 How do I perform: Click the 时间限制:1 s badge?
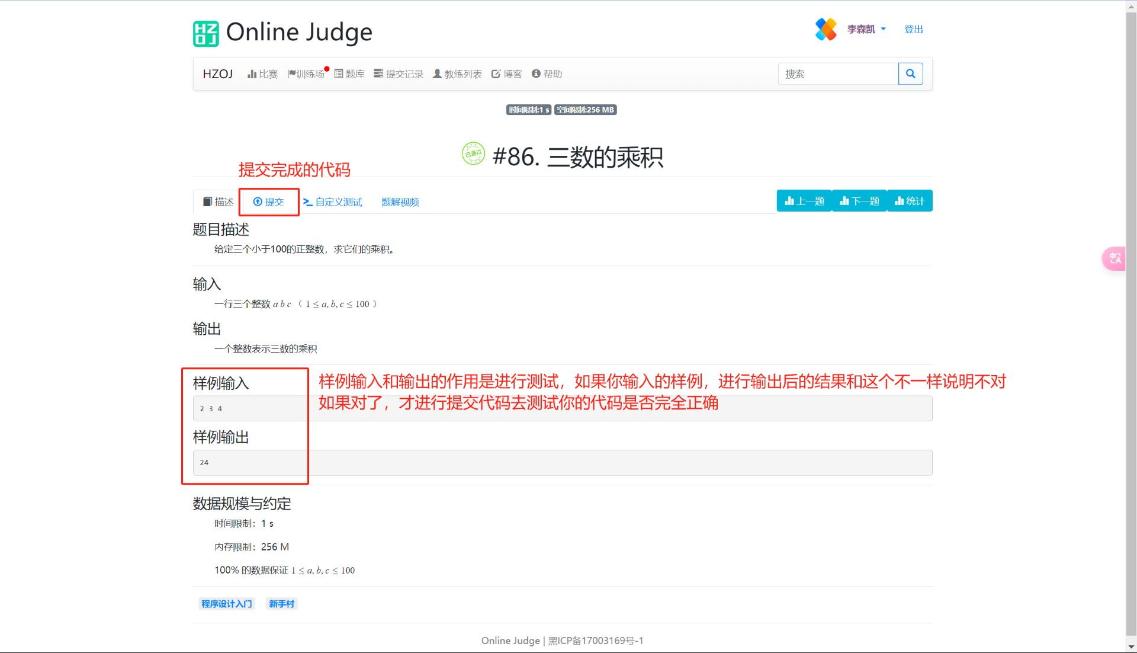529,110
